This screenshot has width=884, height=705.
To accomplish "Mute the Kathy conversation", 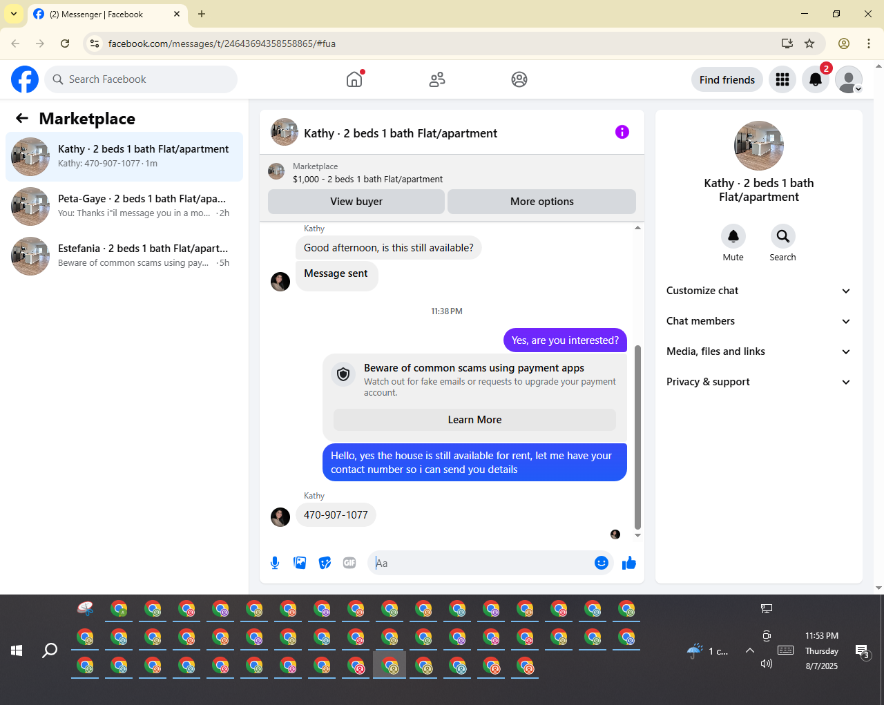I will pyautogui.click(x=733, y=236).
